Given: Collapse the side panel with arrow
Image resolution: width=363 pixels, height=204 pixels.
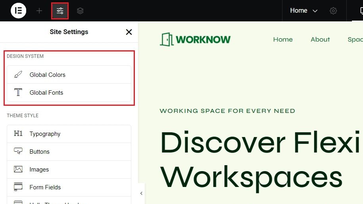Looking at the screenshot, I should (141, 193).
